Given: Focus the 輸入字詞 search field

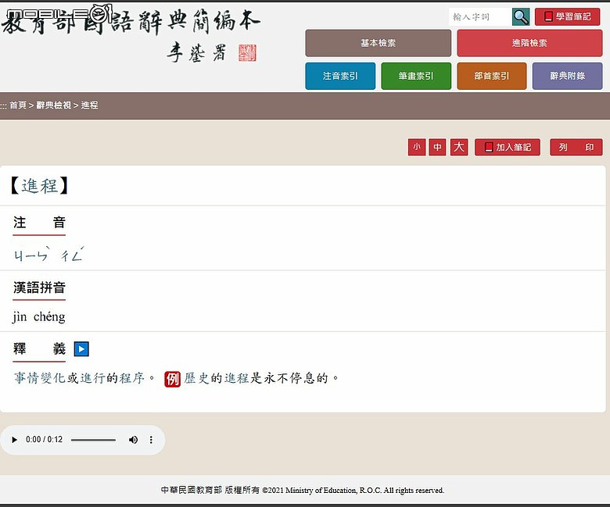Looking at the screenshot, I should click(479, 16).
